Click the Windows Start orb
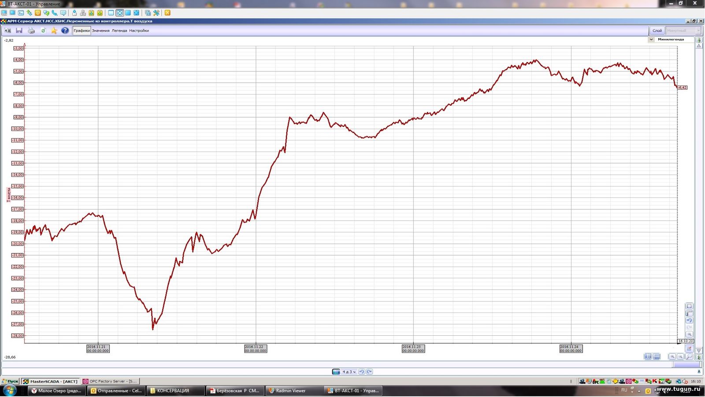Screen dimensions: 705x397 9,390
